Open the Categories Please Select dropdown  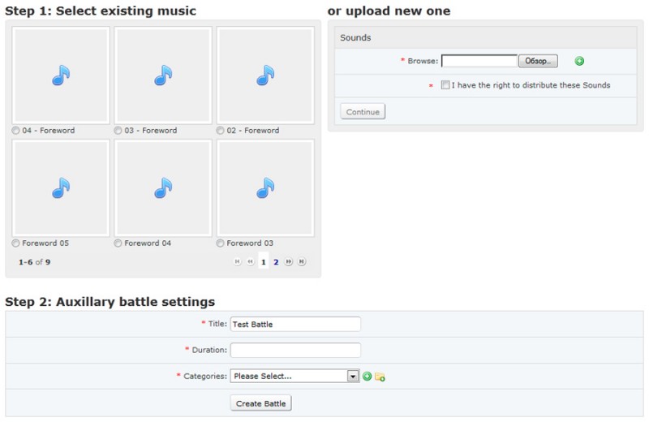[294, 376]
